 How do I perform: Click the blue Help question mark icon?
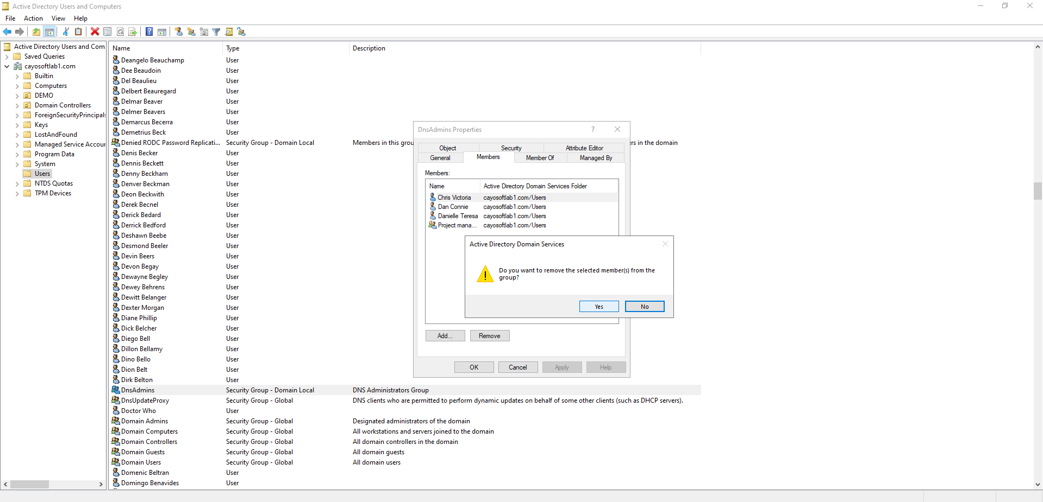[149, 31]
